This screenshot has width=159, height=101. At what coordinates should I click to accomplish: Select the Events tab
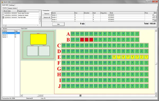click(5, 8)
